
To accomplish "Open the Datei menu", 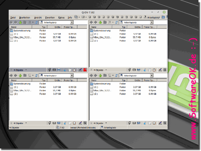I will click(13, 18).
